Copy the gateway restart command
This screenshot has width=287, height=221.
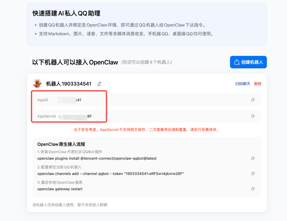[x=252, y=189]
